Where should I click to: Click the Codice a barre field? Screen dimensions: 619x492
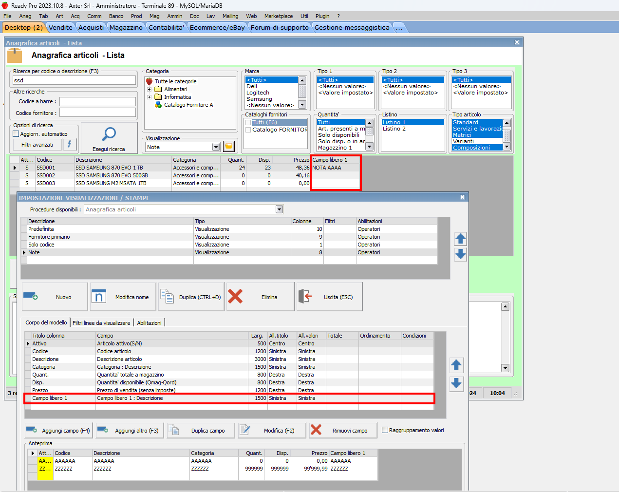click(x=97, y=101)
